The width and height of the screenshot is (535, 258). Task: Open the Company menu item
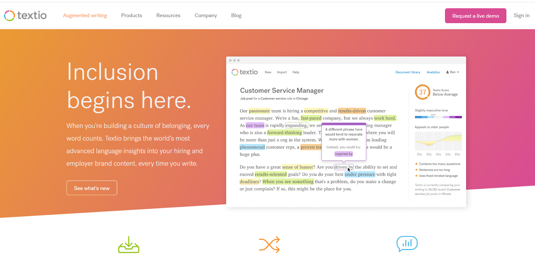coord(206,15)
